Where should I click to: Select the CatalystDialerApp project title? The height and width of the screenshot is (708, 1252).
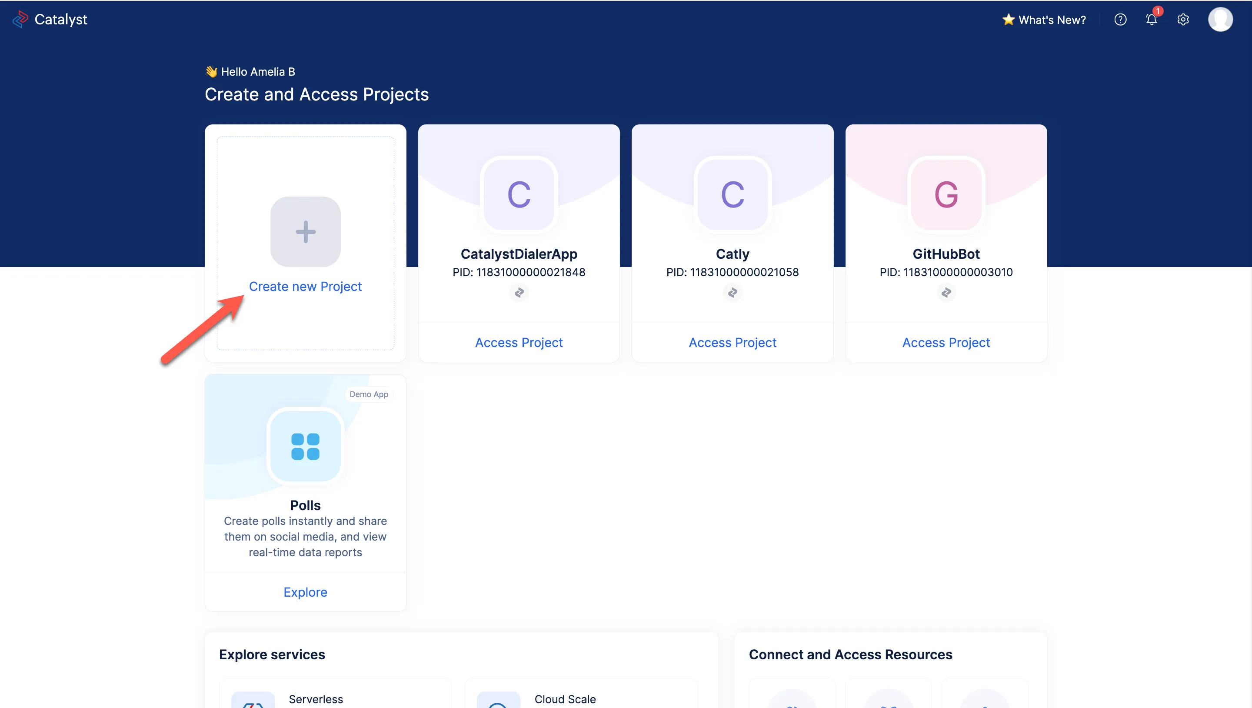[519, 254]
